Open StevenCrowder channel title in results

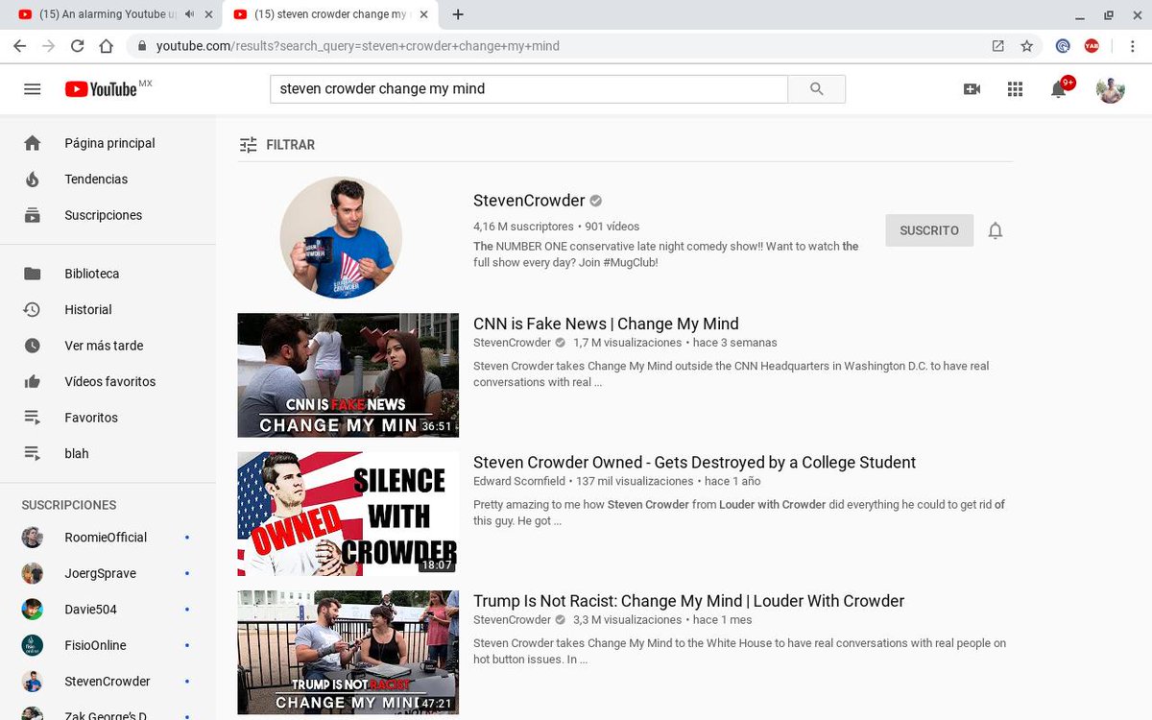click(529, 201)
